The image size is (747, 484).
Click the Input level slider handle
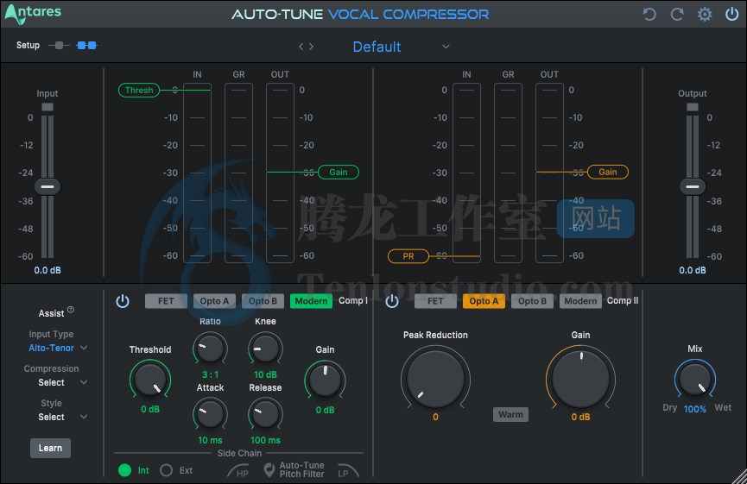click(47, 186)
